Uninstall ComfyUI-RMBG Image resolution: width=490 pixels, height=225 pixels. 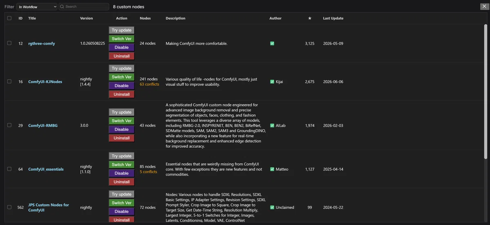[122, 138]
